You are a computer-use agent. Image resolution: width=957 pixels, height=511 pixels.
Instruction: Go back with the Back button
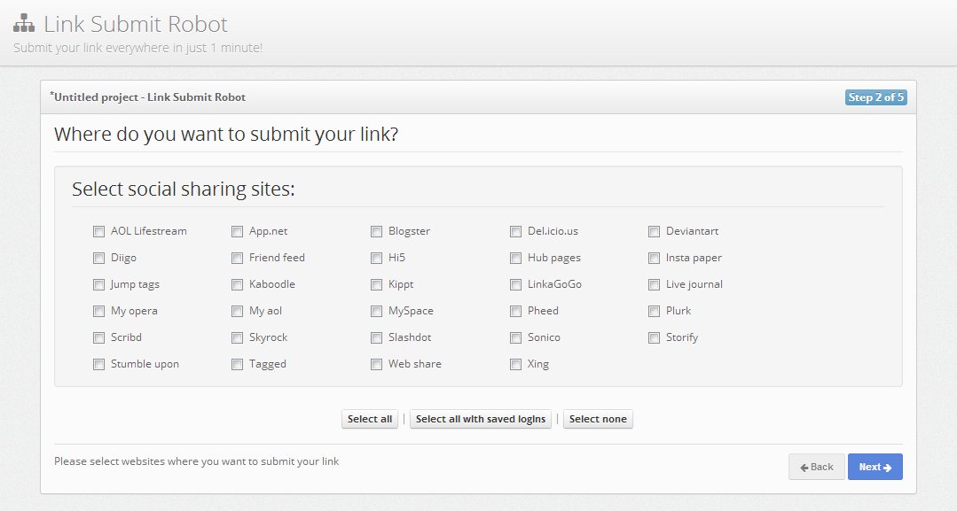tap(817, 467)
